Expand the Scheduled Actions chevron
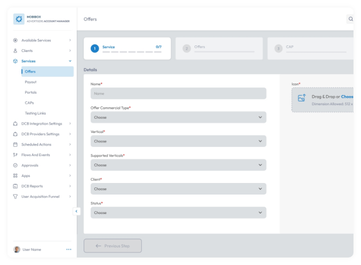 click(70, 144)
